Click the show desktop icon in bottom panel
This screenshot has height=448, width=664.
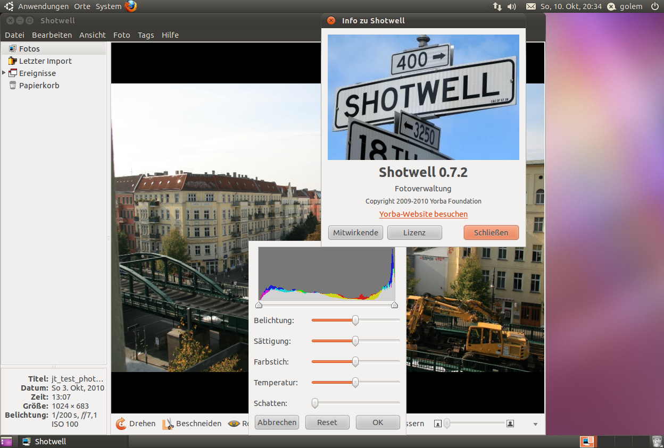(x=6, y=441)
